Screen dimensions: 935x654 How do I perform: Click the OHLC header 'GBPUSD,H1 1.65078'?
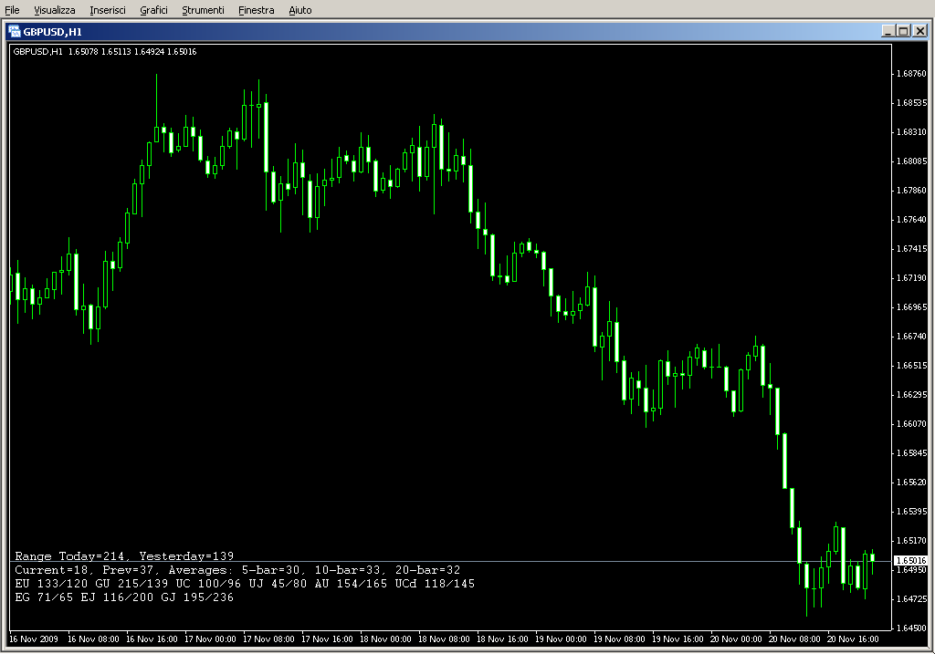[x=56, y=52]
